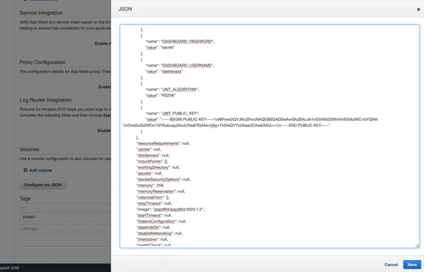The width and height of the screenshot is (424, 272).
Task: Click the Save button in JSON dialog
Action: (412, 265)
